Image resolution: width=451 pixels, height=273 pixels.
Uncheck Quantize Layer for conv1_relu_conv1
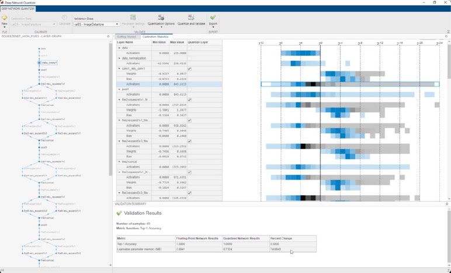189,69
